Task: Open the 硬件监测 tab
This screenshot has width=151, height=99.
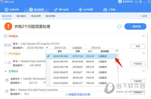Action: tap(61, 10)
